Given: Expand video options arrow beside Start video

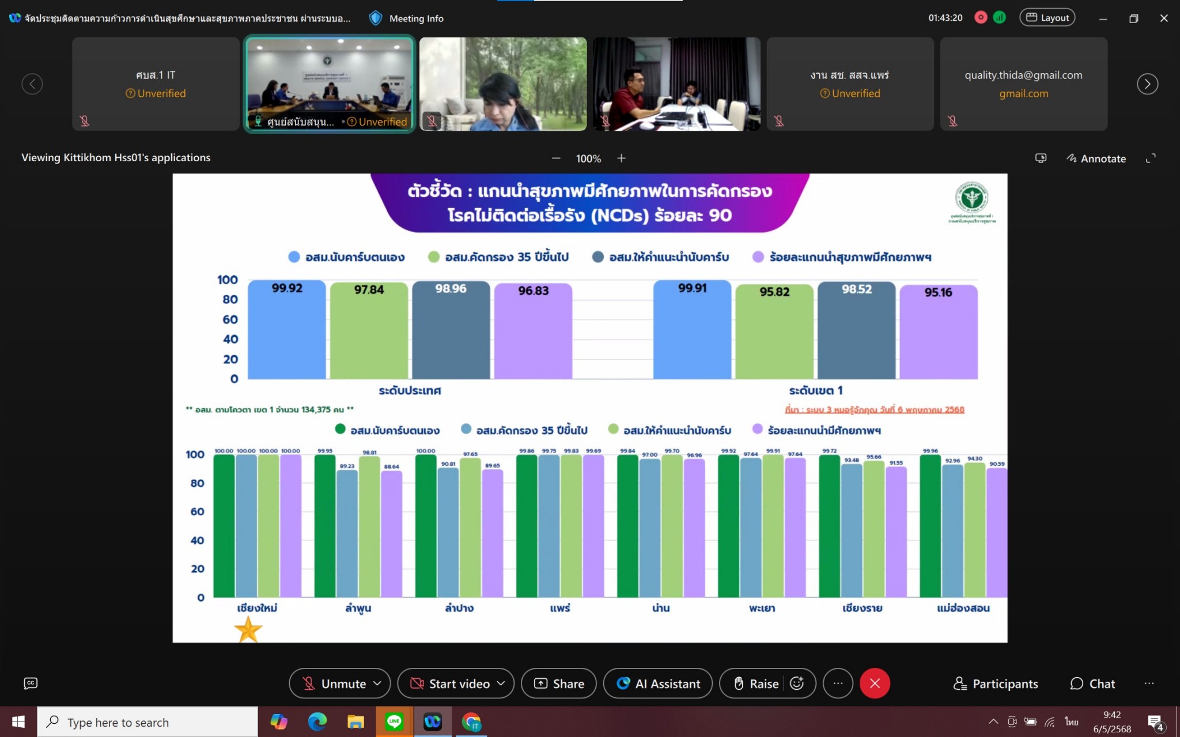Looking at the screenshot, I should (501, 683).
